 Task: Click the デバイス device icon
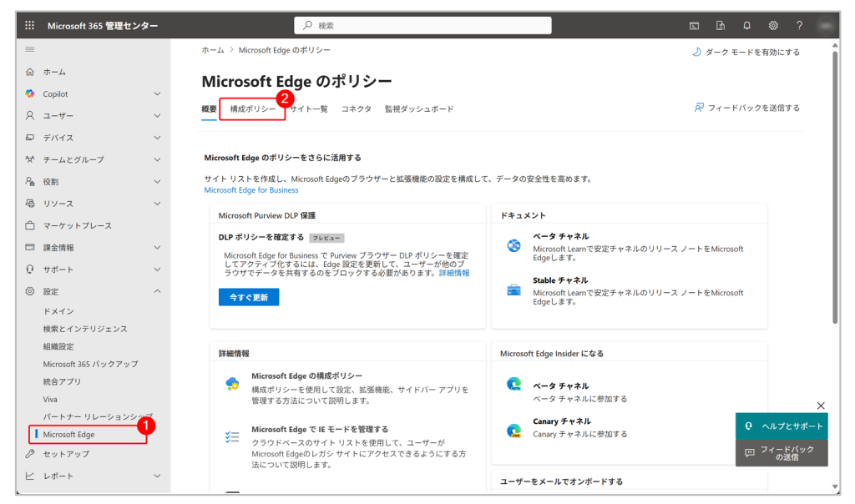(30, 138)
